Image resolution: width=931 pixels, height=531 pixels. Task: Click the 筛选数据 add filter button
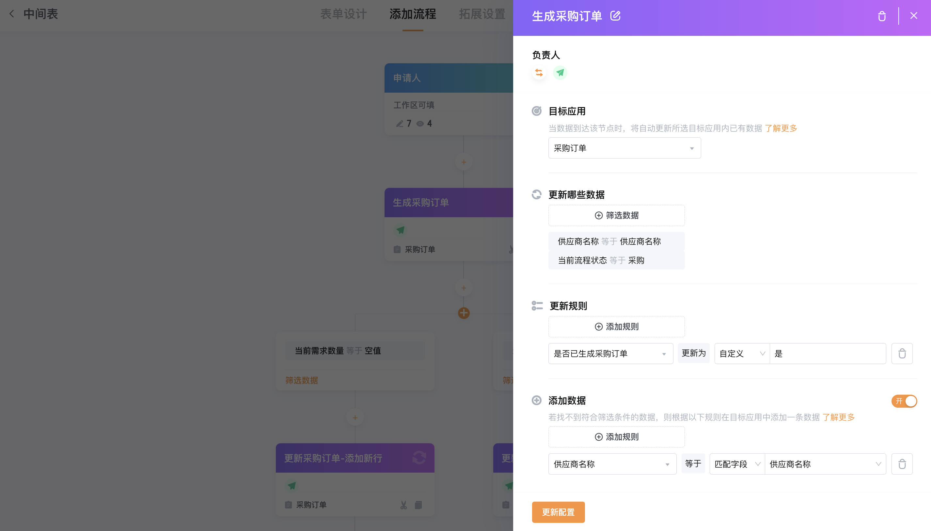(616, 215)
